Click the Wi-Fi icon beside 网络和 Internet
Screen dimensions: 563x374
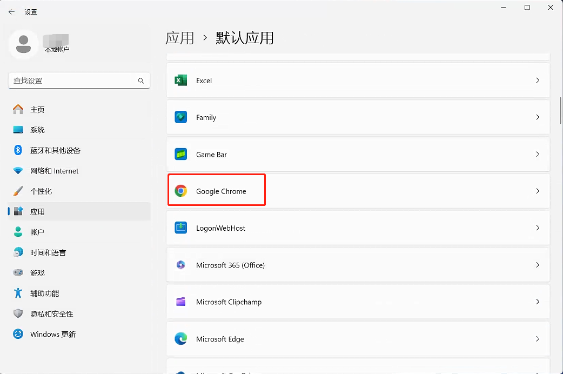click(x=18, y=171)
